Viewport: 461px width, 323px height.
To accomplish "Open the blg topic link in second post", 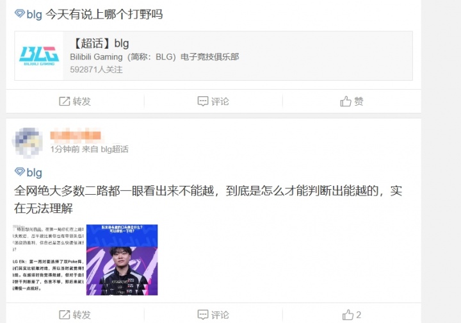I will pyautogui.click(x=34, y=172).
